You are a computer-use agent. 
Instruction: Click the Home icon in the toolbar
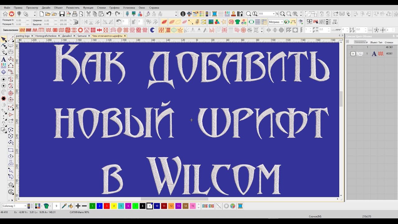[x=5, y=14]
